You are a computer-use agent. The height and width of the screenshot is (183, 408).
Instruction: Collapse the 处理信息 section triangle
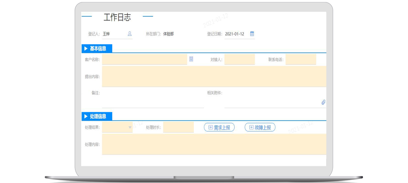(86, 116)
